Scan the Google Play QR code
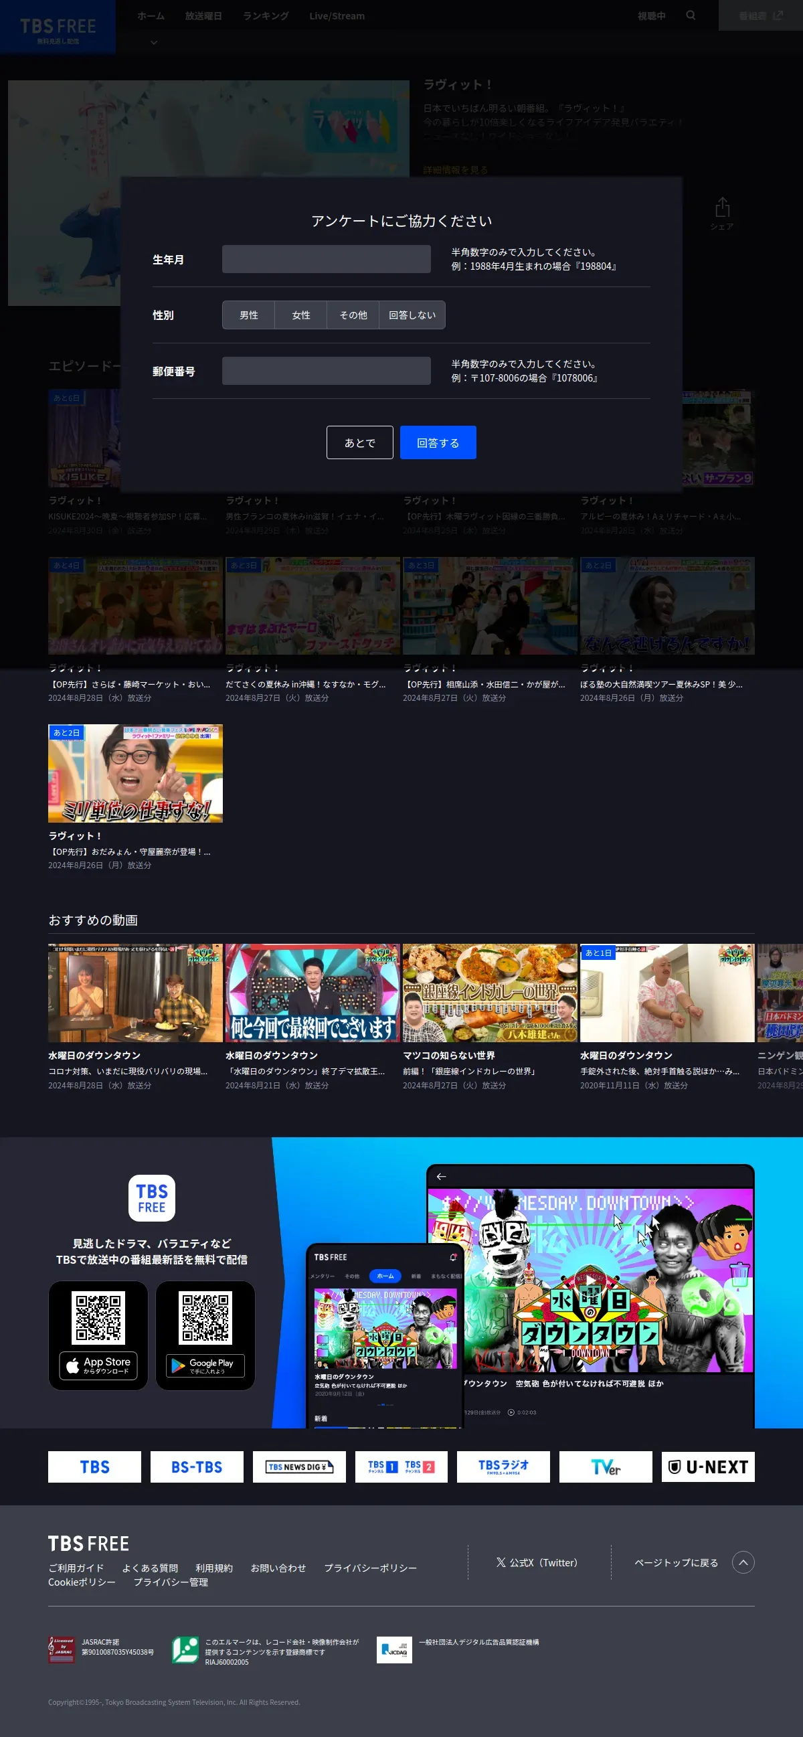This screenshot has height=1737, width=803. point(205,1317)
